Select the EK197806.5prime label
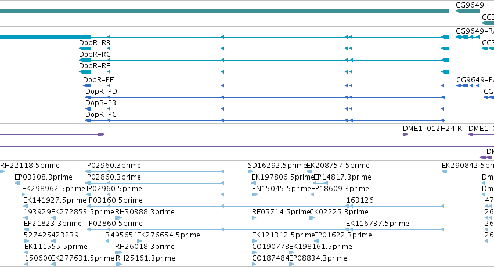 [x=283, y=177]
